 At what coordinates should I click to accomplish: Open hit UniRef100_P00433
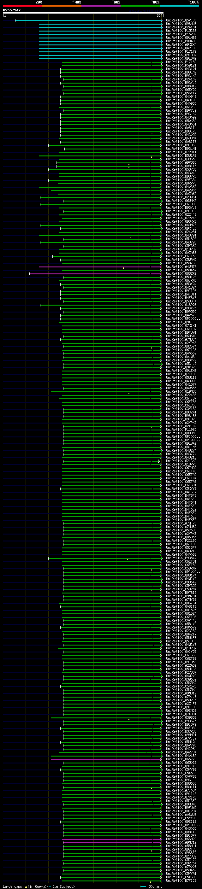pyautogui.click(x=181, y=41)
